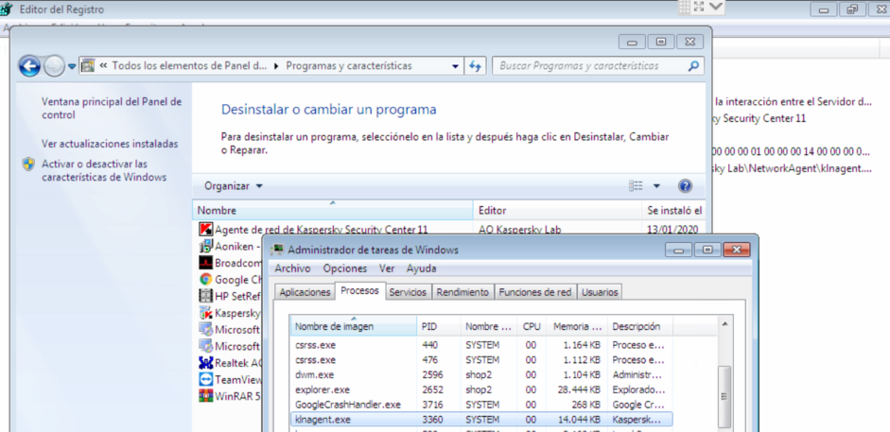Click the Google Chrome program icon

point(205,280)
